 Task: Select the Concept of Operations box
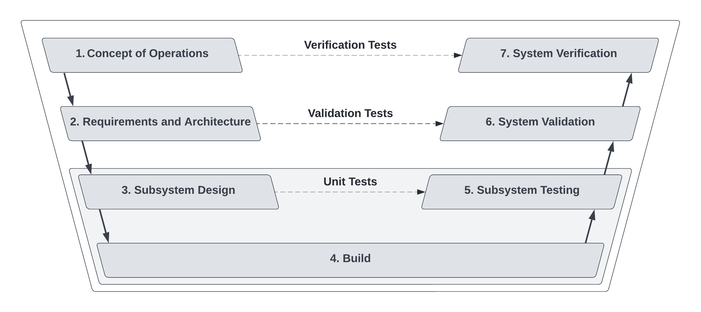(x=142, y=55)
